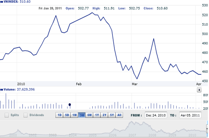The image size is (209, 138).
Task: Click the Mar axis label
Action: (x=135, y=84)
